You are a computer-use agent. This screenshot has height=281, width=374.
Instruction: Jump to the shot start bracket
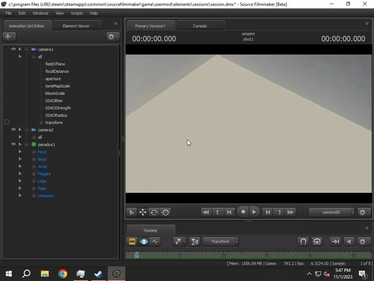218,212
